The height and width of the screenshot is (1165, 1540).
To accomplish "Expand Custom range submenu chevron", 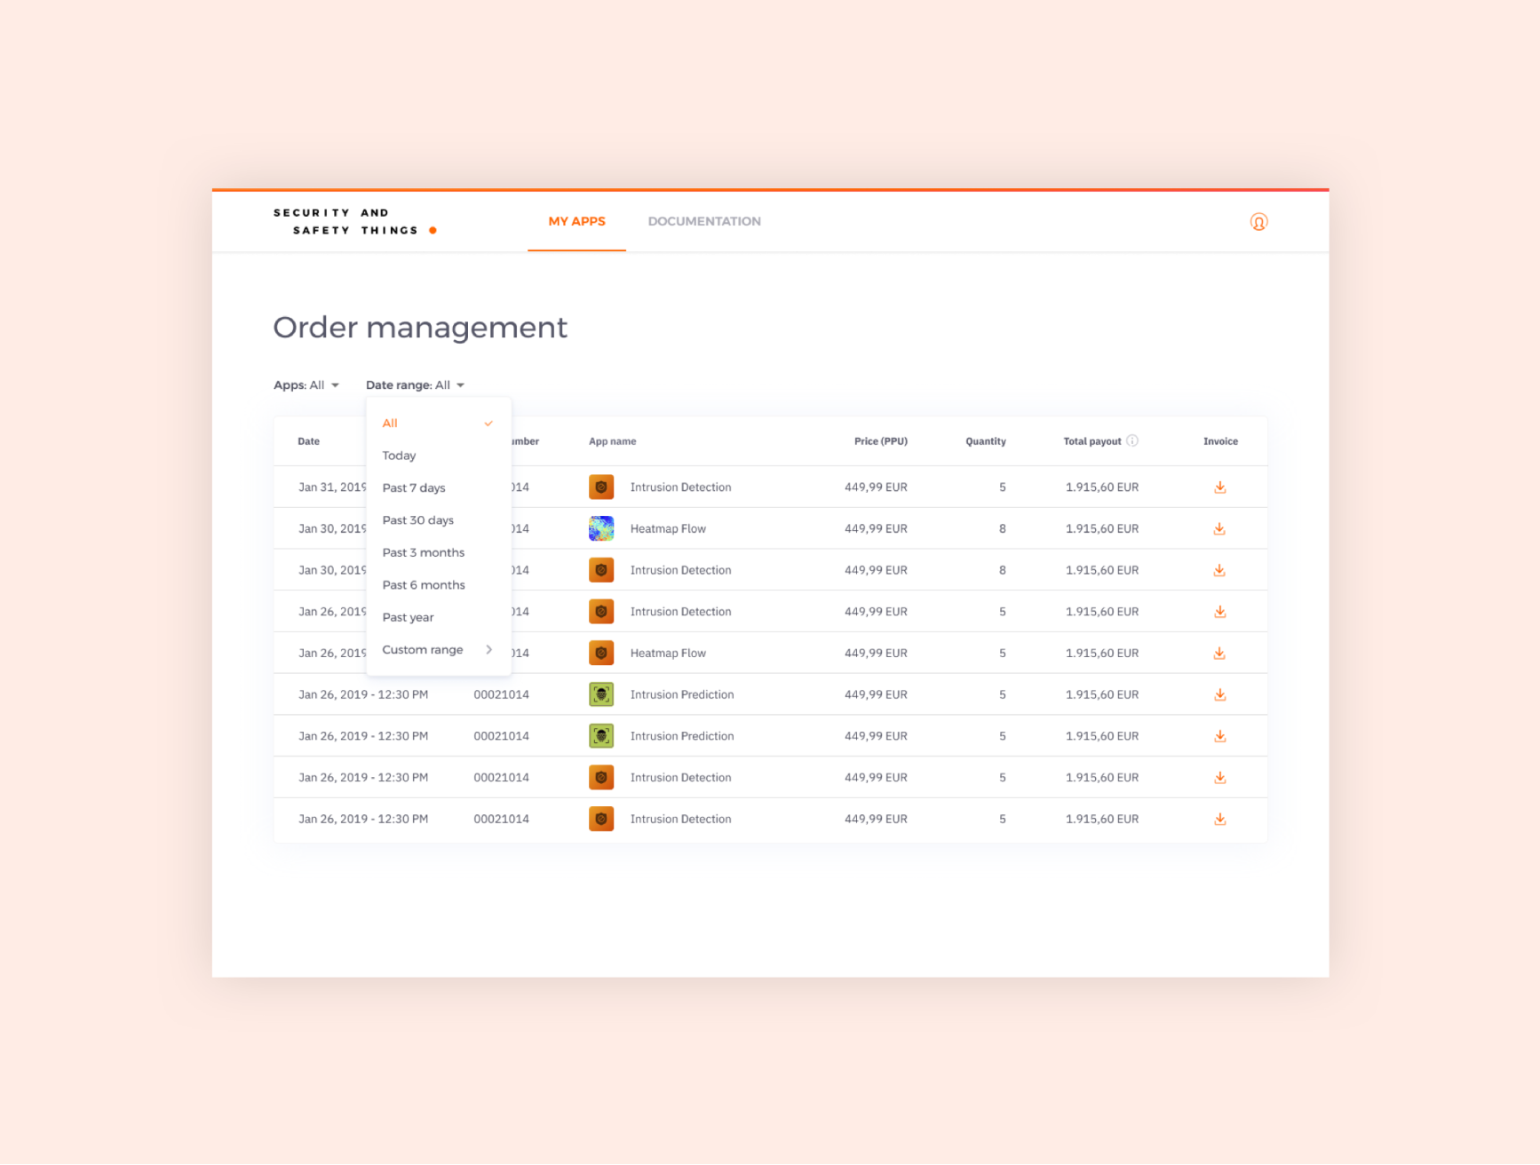I will tap(488, 650).
